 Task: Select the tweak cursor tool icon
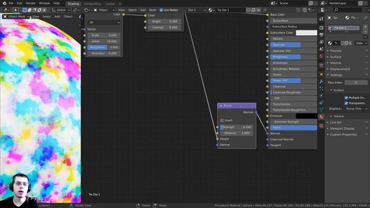point(16,10)
